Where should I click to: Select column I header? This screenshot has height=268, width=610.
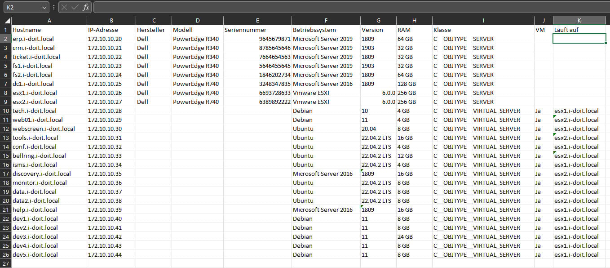(x=483, y=21)
